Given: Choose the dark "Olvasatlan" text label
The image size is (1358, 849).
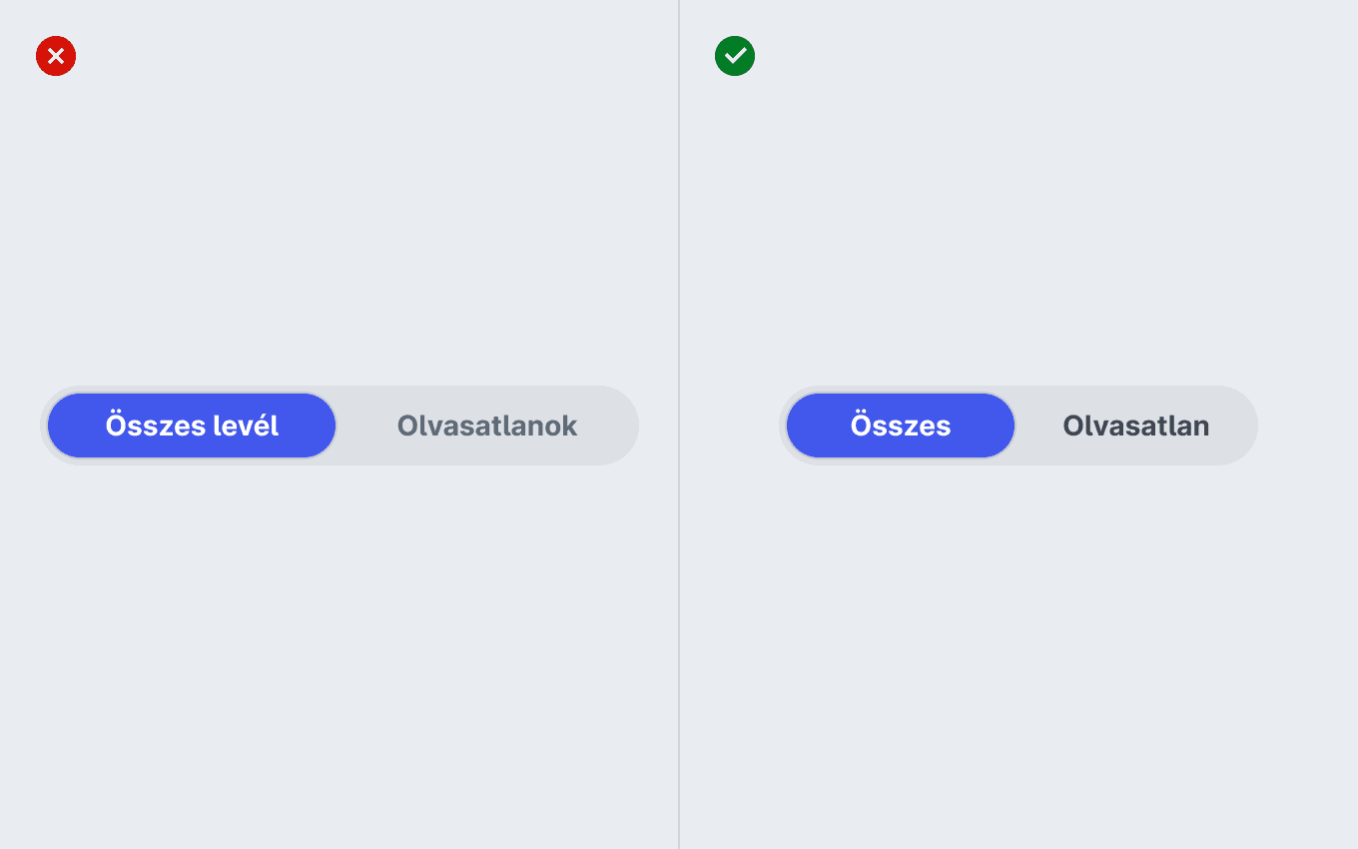Looking at the screenshot, I should pyautogui.click(x=1136, y=425).
